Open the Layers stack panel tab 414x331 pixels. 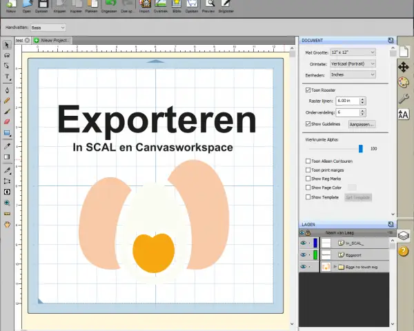pyautogui.click(x=404, y=235)
